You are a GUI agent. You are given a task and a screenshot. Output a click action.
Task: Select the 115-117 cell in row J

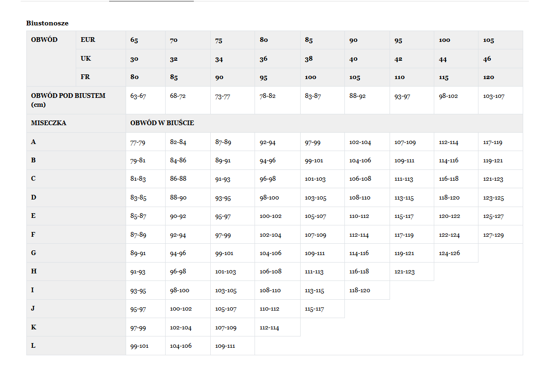(x=314, y=309)
